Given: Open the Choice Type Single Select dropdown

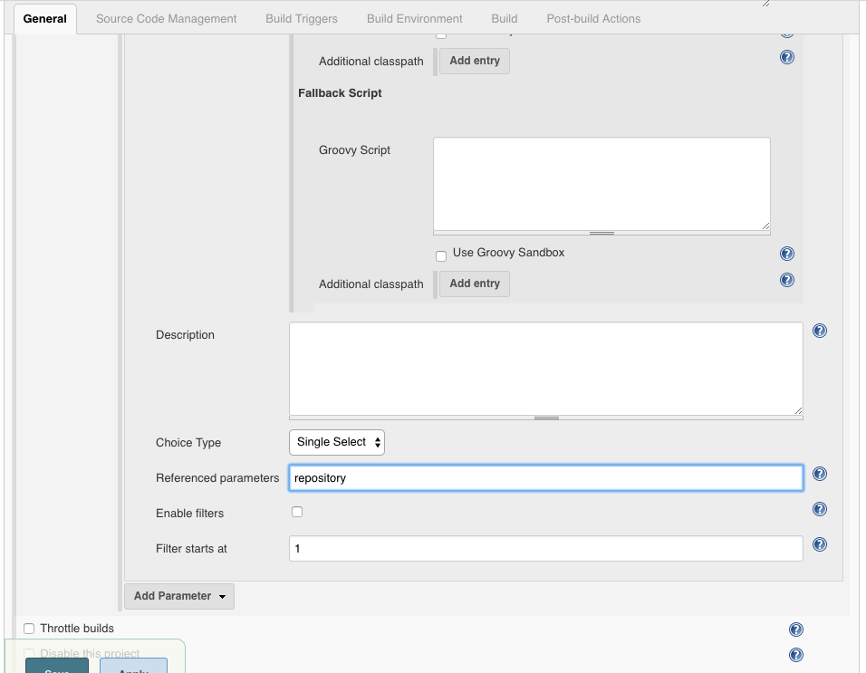Looking at the screenshot, I should [337, 442].
